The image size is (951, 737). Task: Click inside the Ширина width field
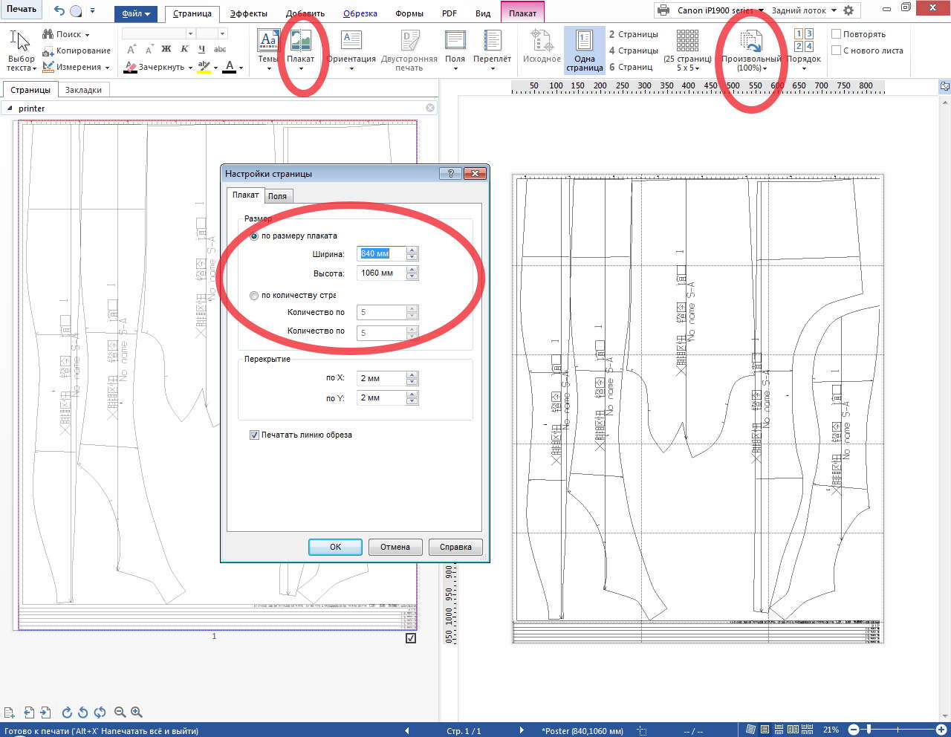click(380, 253)
